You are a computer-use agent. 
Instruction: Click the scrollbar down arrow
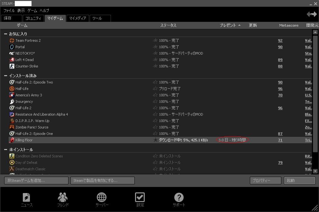315,171
